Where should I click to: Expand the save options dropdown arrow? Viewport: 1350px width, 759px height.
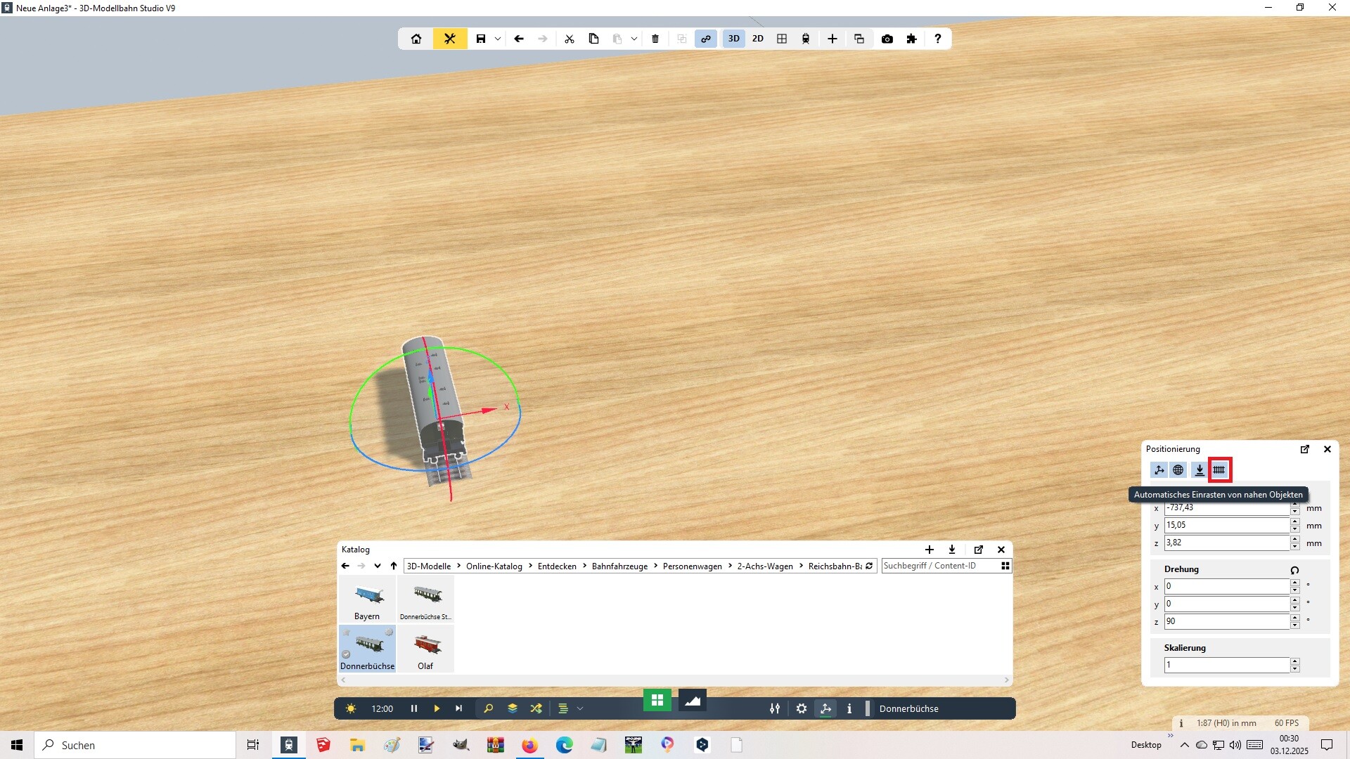point(498,39)
